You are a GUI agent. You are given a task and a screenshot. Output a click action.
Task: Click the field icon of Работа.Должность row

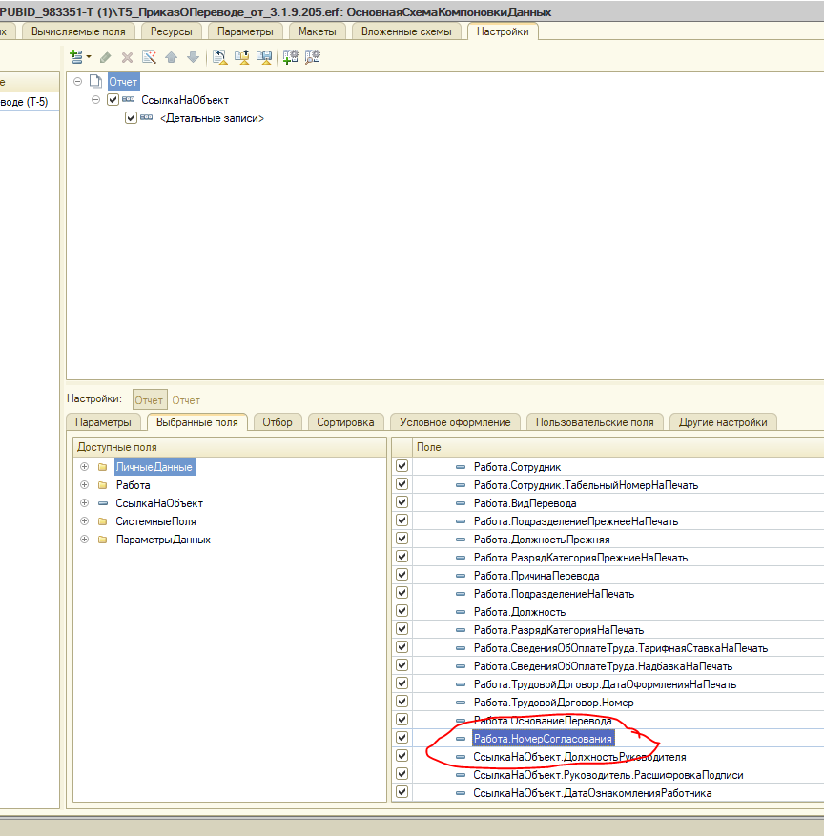461,612
